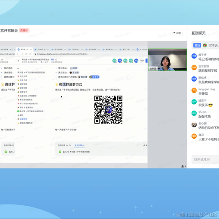Jump to 课程安排 in the outline
Image resolution: width=219 pixels, height=219 pixels.
point(22,84)
